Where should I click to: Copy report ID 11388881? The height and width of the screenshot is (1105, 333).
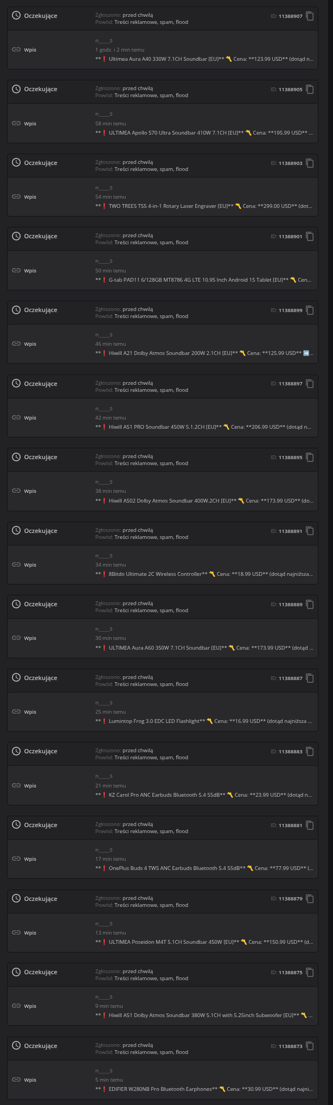click(x=310, y=825)
